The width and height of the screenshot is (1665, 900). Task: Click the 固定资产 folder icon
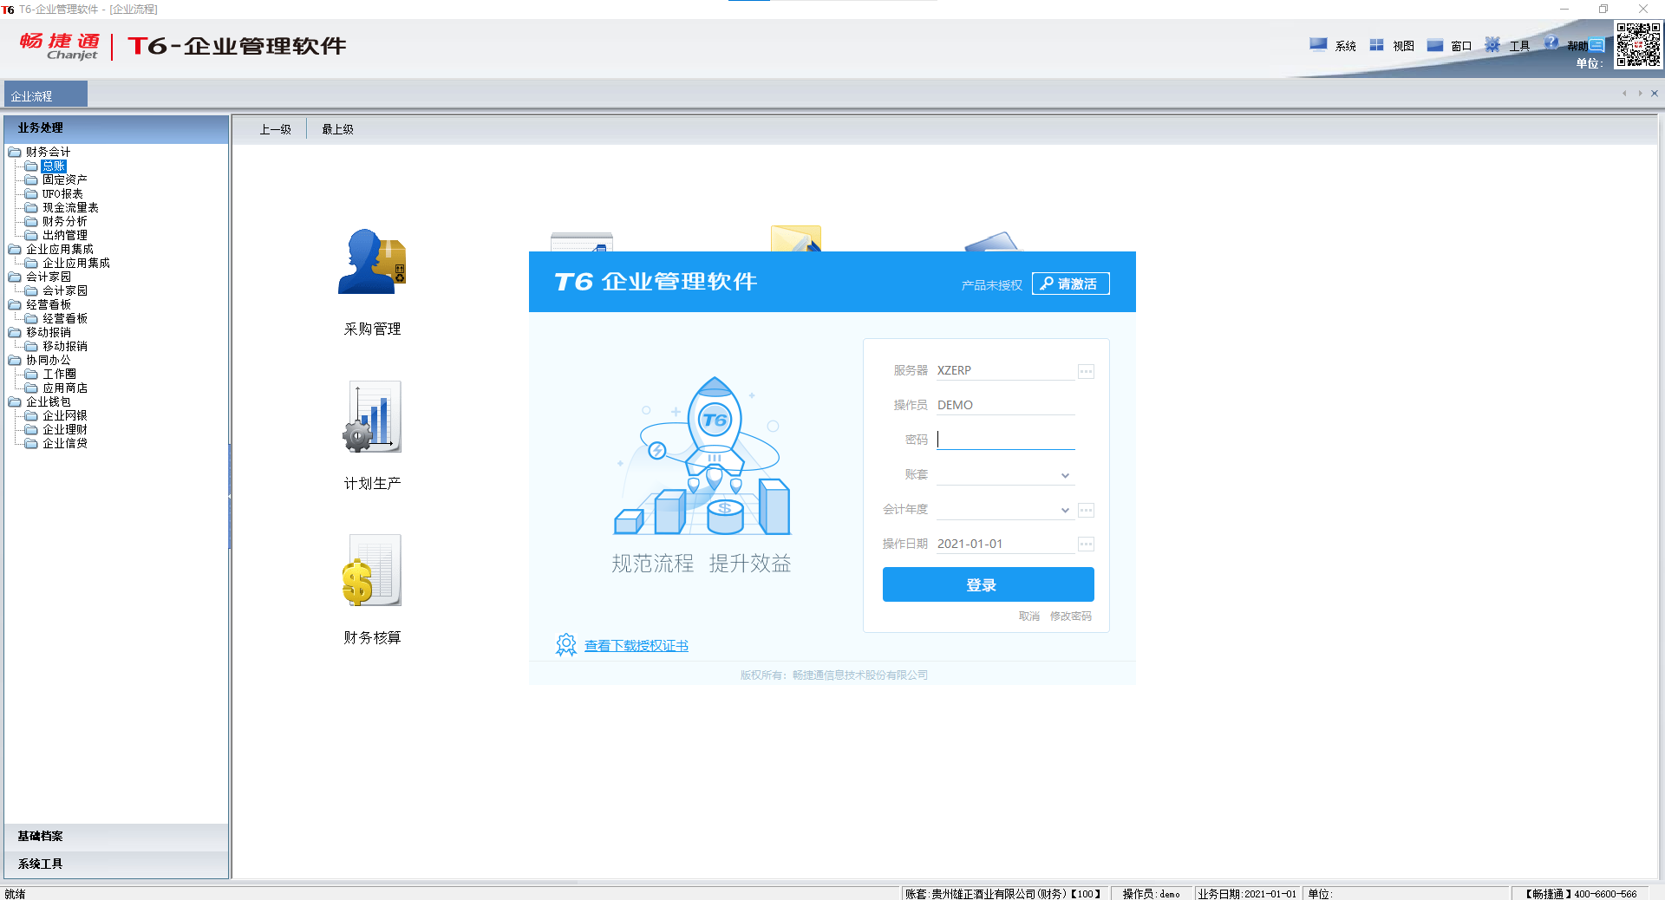(x=31, y=179)
